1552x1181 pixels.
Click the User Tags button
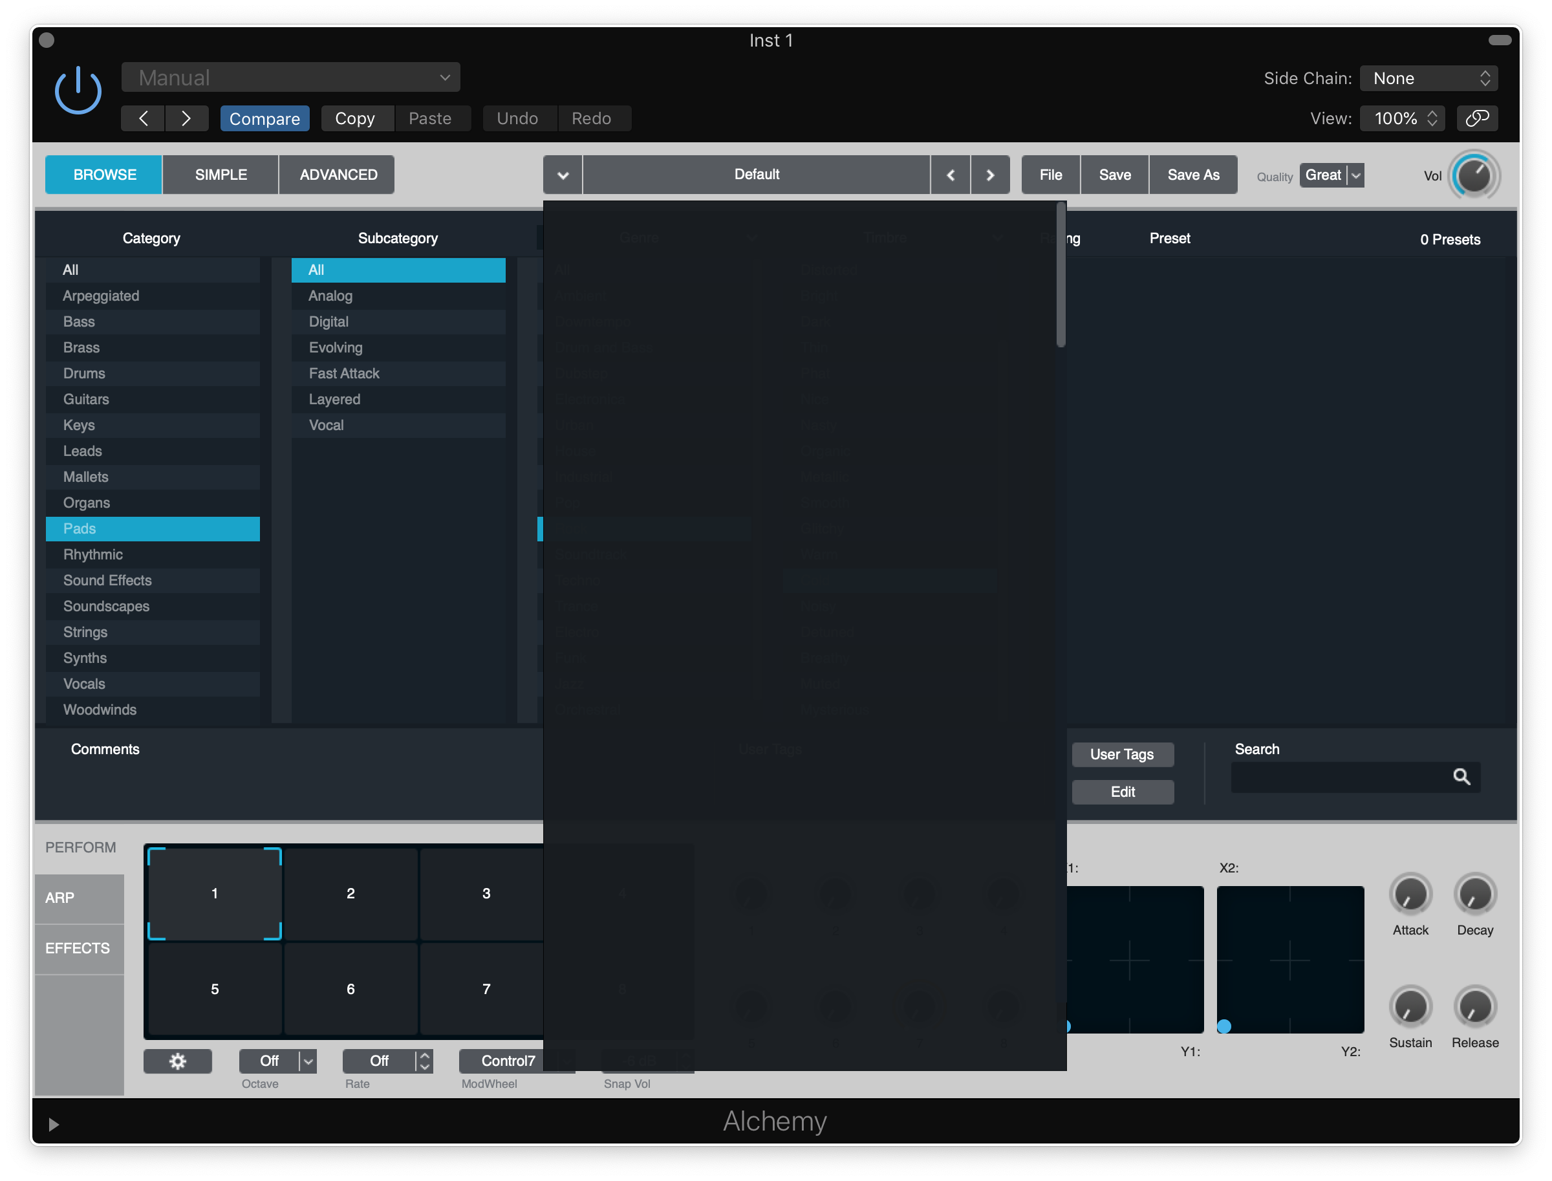pos(1122,754)
